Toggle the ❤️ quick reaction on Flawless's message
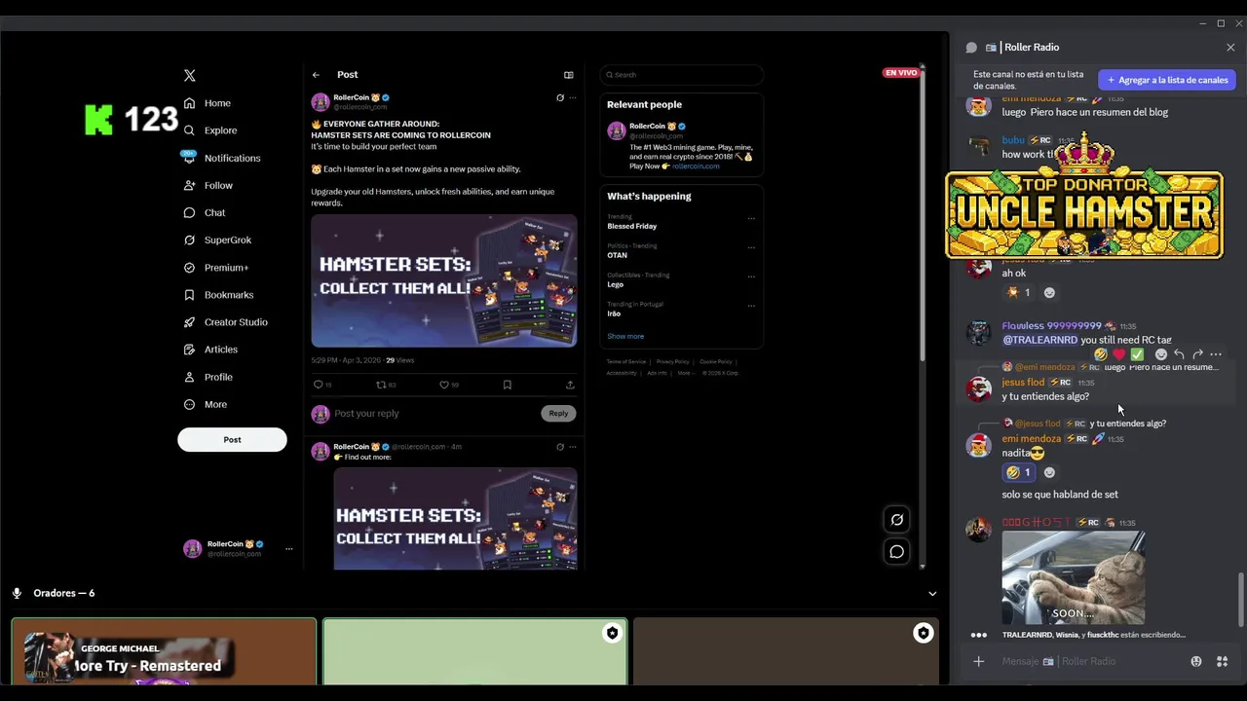The width and height of the screenshot is (1247, 701). coord(1118,355)
